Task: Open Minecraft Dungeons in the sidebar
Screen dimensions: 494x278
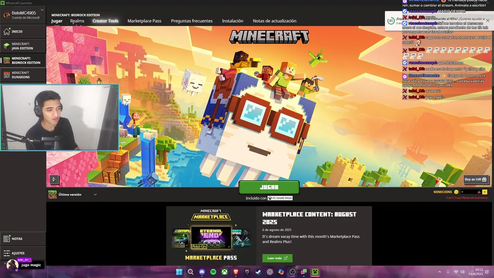Action: coord(23,75)
